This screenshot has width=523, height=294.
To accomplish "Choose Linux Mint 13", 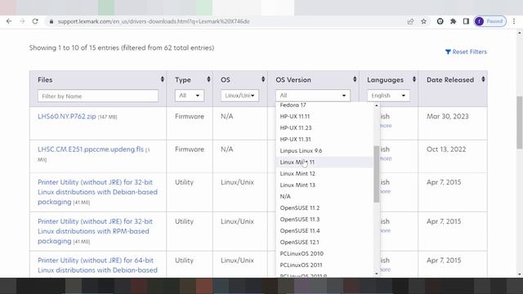I will tap(324, 185).
